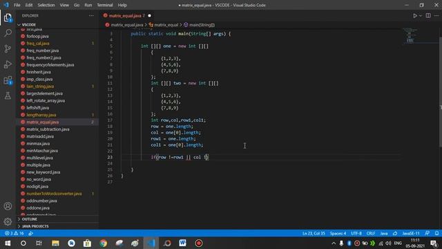This screenshot has height=249, width=442.
Task: Open oddnumber.java in the explorer
Action: coord(41,201)
